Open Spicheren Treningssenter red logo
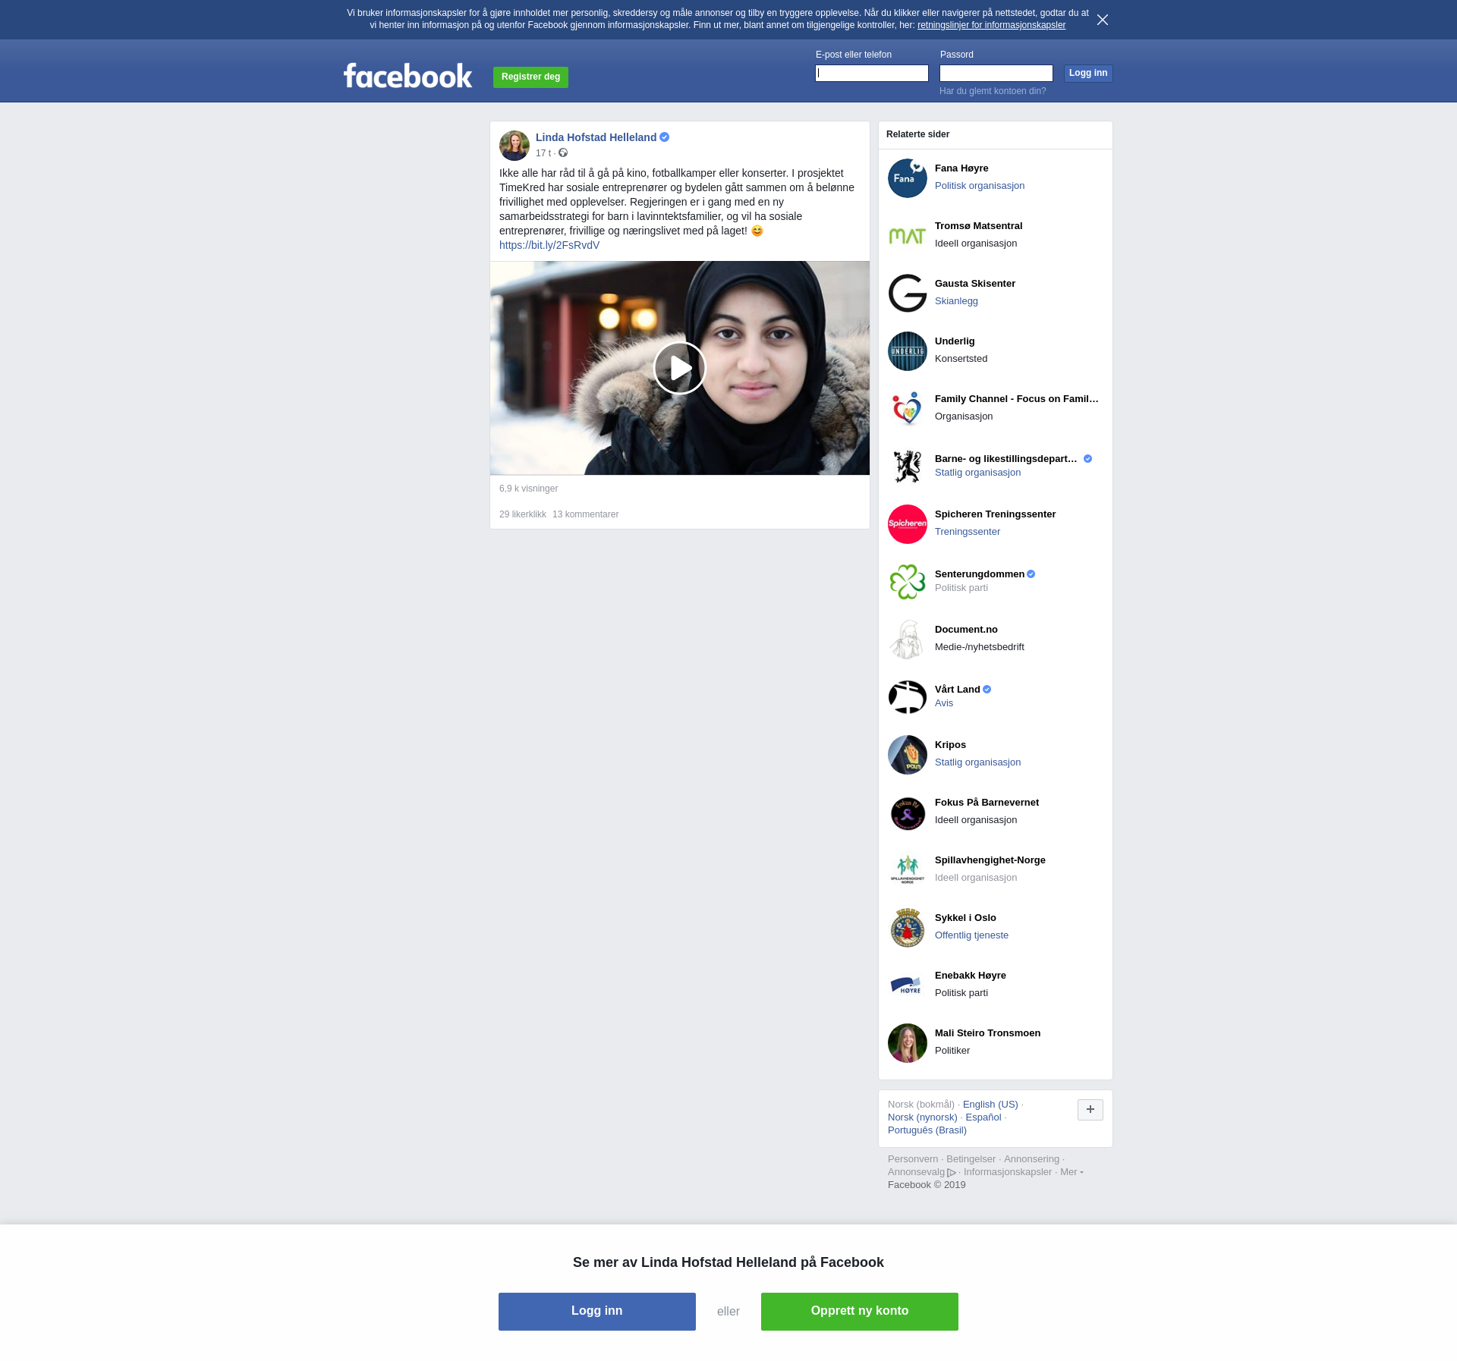The width and height of the screenshot is (1457, 1361). pos(908,524)
